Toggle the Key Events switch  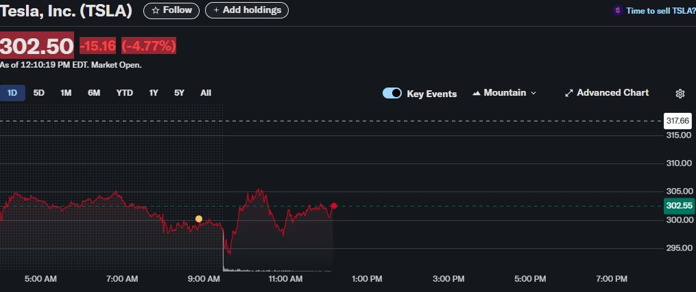[x=392, y=94]
